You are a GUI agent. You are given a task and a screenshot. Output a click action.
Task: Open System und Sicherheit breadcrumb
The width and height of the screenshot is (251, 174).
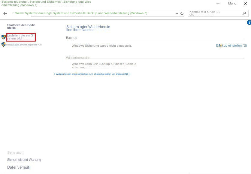pos(68,13)
